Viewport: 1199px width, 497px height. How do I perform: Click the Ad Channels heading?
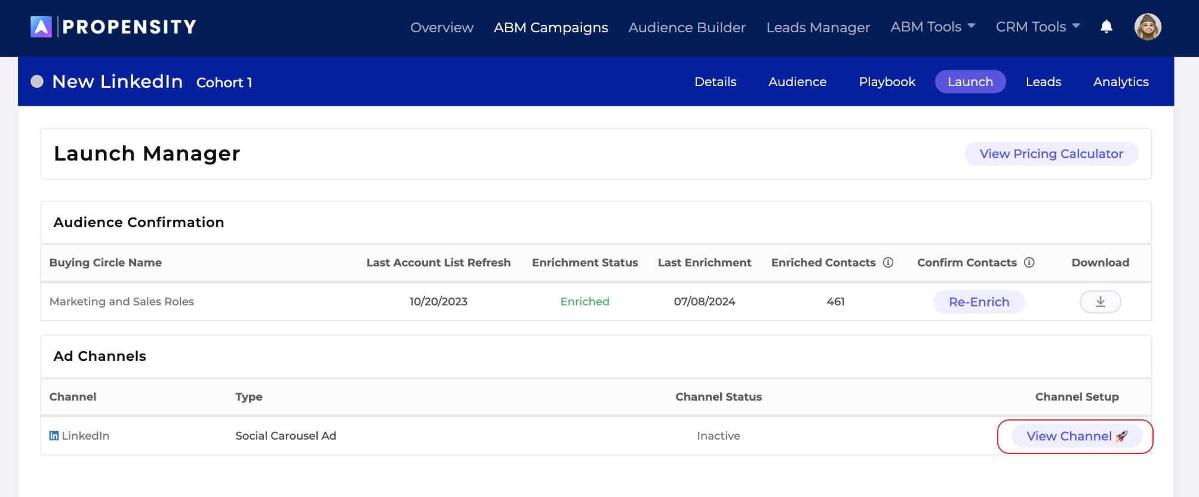point(100,356)
